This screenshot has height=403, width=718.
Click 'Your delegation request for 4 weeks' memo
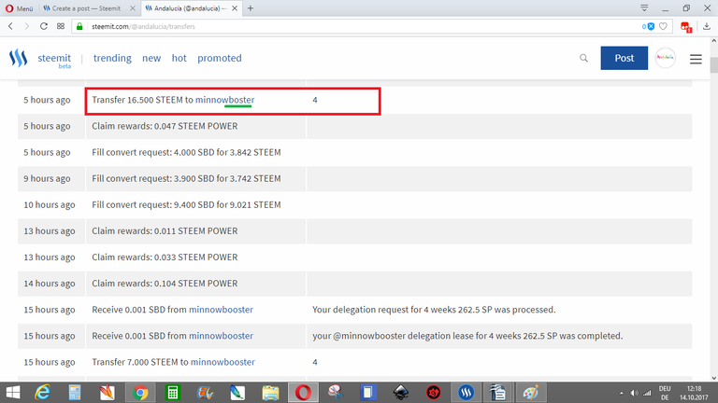click(x=434, y=310)
